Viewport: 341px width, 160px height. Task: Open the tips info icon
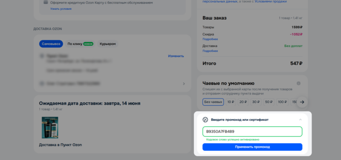[x=299, y=83]
